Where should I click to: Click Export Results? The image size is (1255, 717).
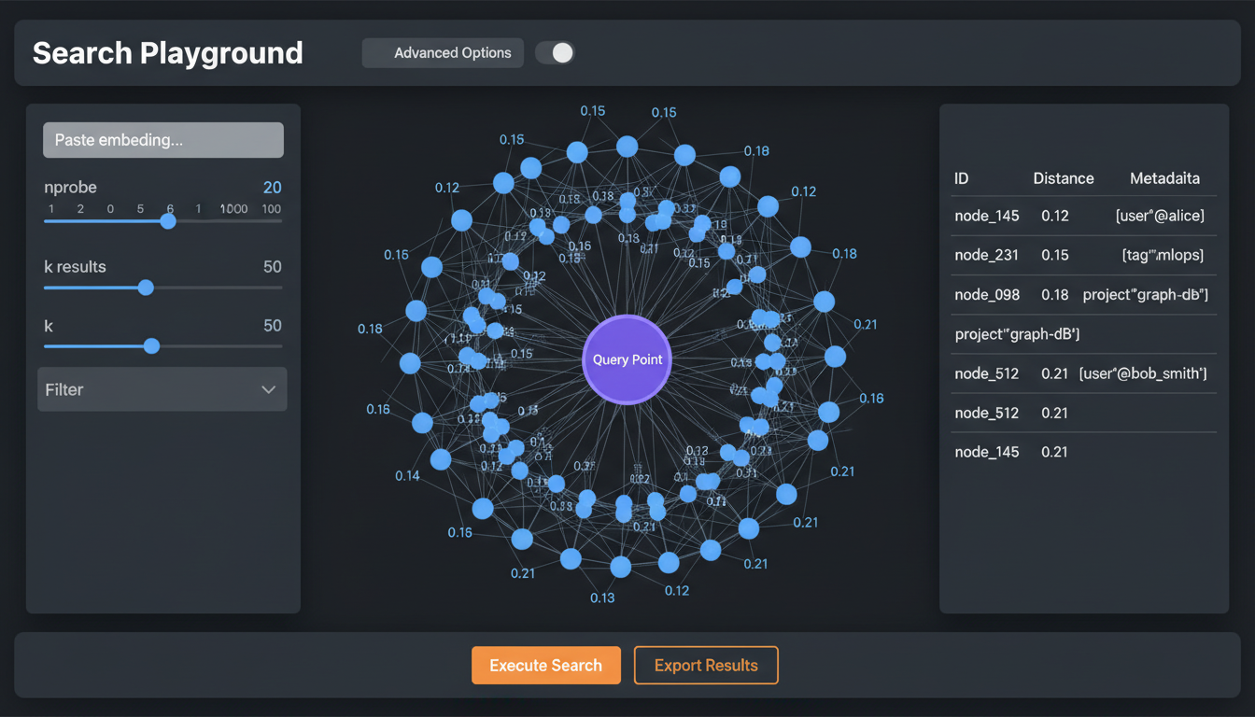click(706, 665)
